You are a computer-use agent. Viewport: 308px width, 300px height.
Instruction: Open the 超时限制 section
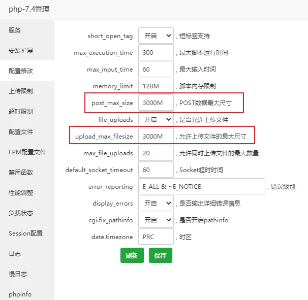(x=27, y=112)
